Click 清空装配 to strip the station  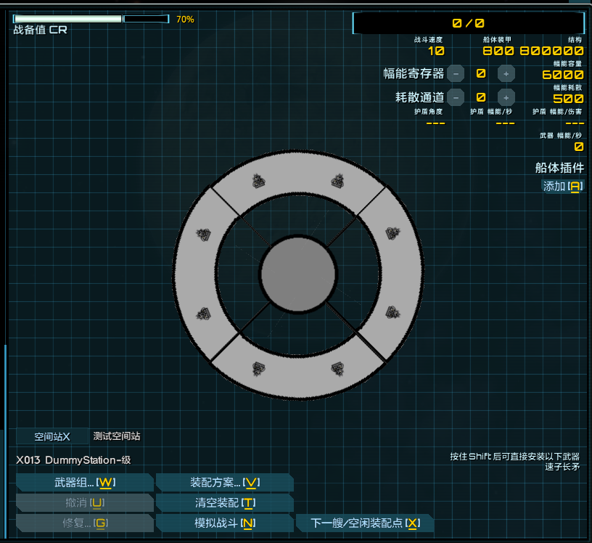coord(225,502)
